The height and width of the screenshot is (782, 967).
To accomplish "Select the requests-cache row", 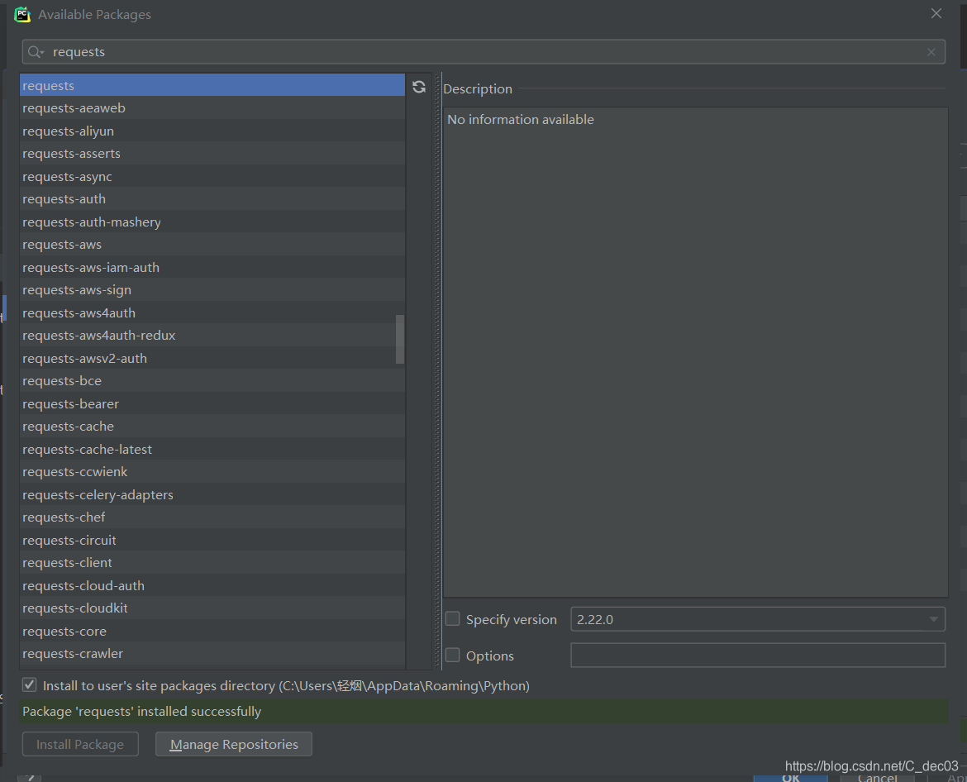I will (x=212, y=427).
